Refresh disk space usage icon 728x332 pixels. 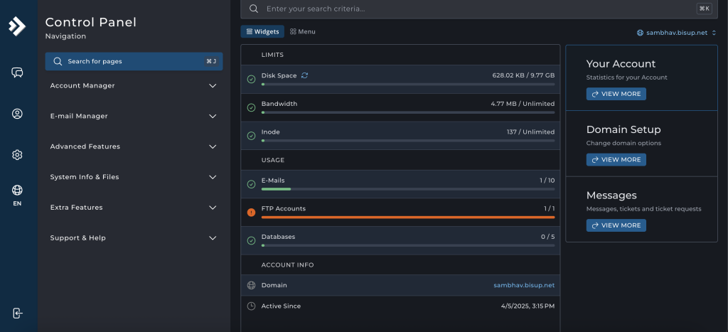pos(305,75)
